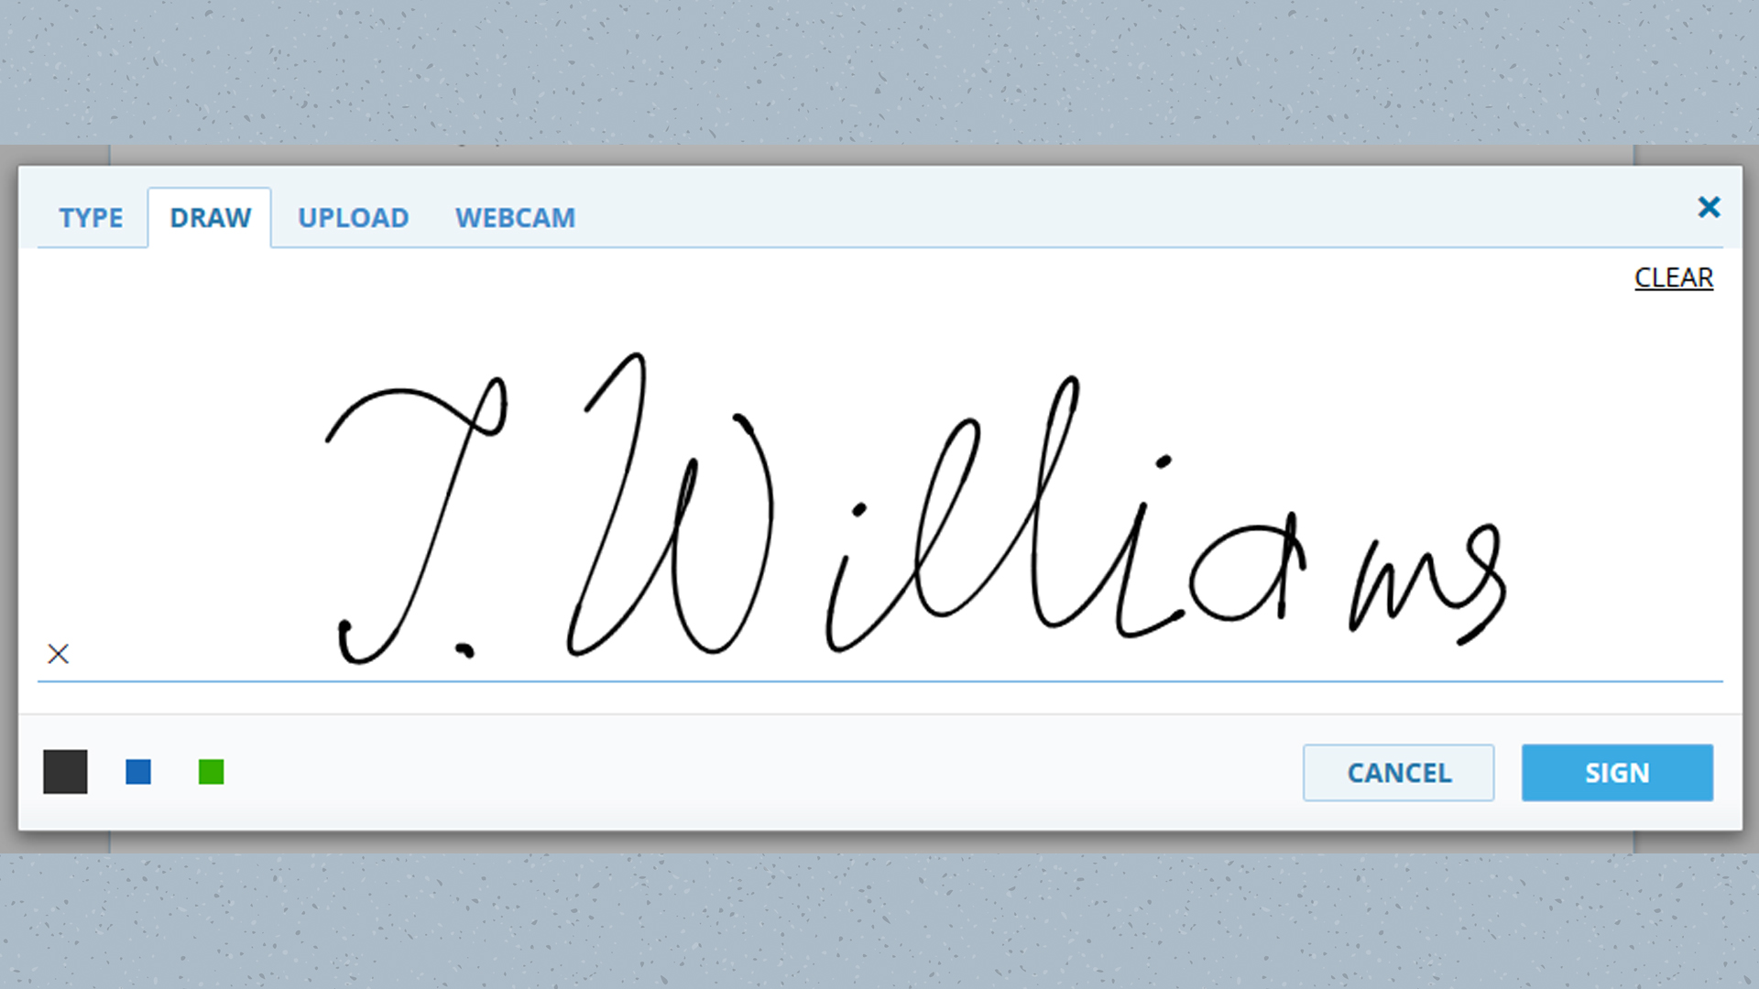Viewport: 1759px width, 989px height.
Task: Select the black color swatch
Action: pyautogui.click(x=67, y=770)
